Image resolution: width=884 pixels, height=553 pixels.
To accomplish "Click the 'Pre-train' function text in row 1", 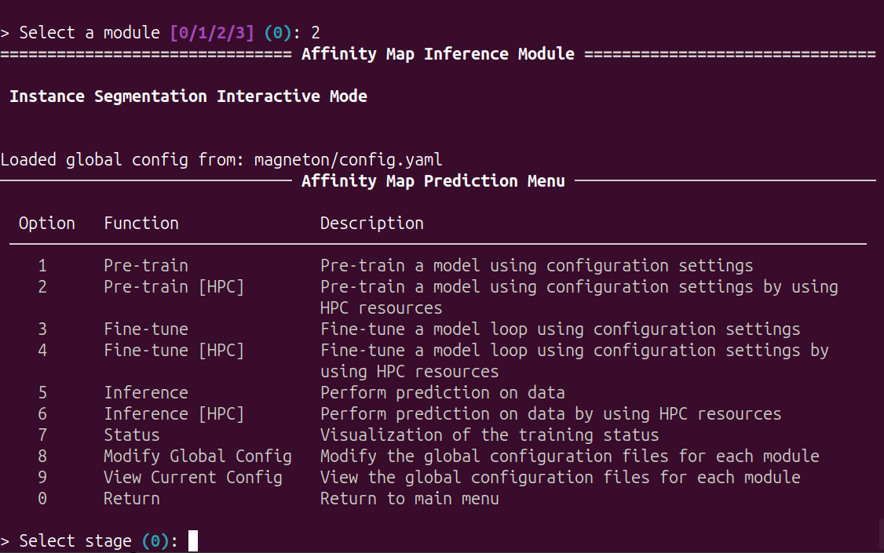I will tap(146, 266).
